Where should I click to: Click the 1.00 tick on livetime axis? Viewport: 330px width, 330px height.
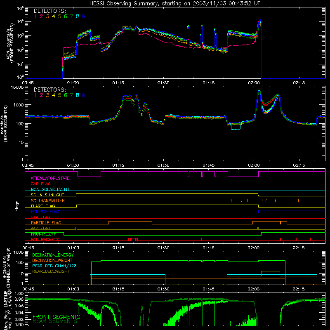click(x=19, y=293)
